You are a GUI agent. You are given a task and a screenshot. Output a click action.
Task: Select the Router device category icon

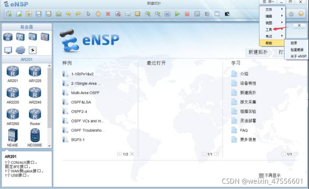pyautogui.click(x=8, y=37)
